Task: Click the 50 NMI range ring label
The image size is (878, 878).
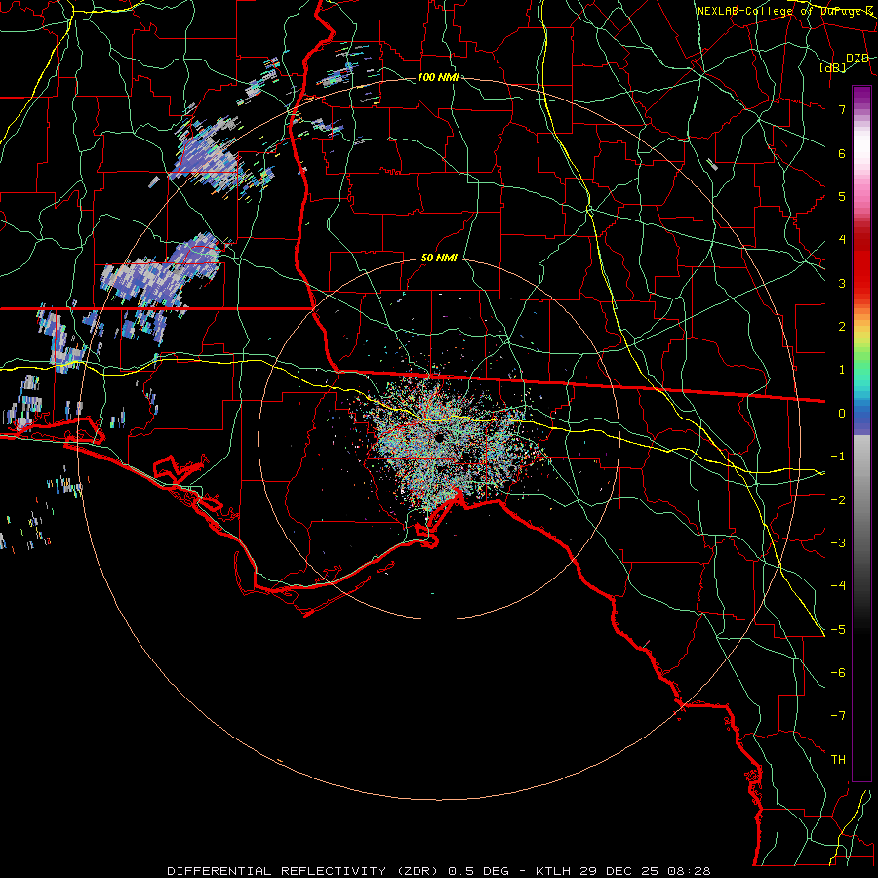Action: click(440, 258)
